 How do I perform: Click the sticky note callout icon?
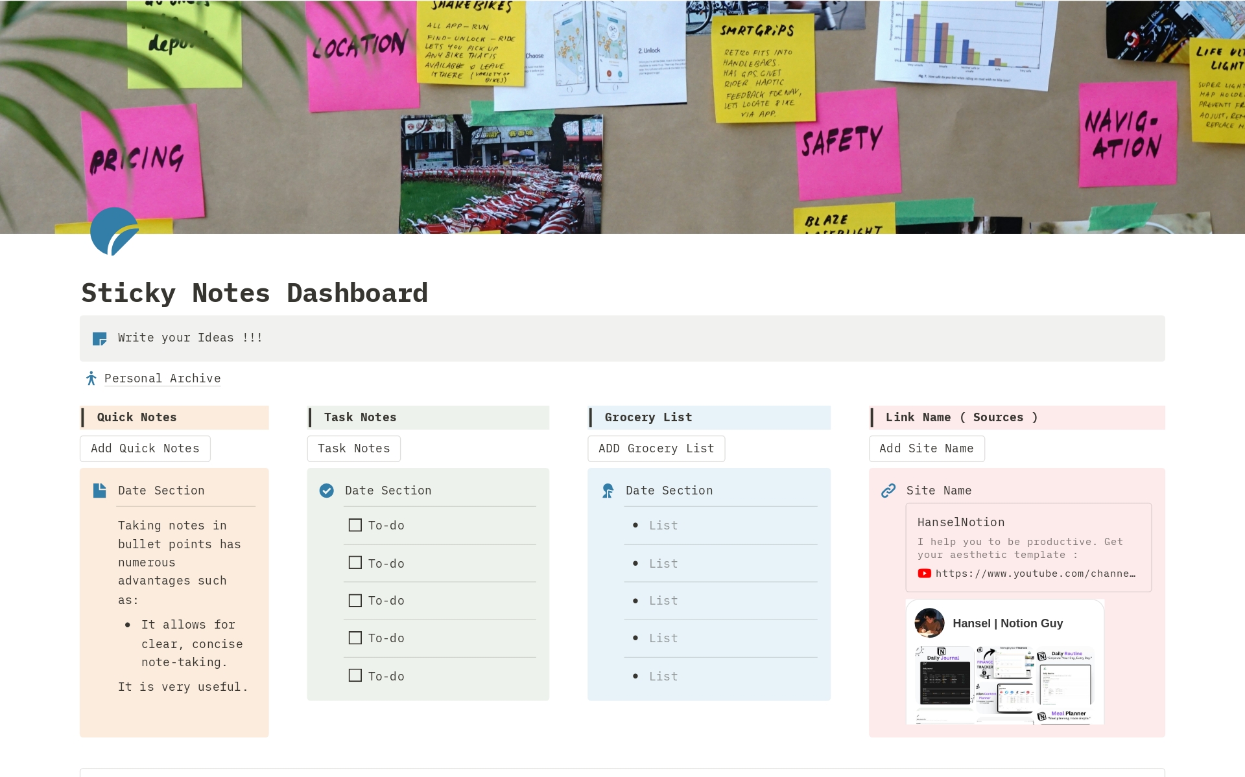tap(99, 338)
